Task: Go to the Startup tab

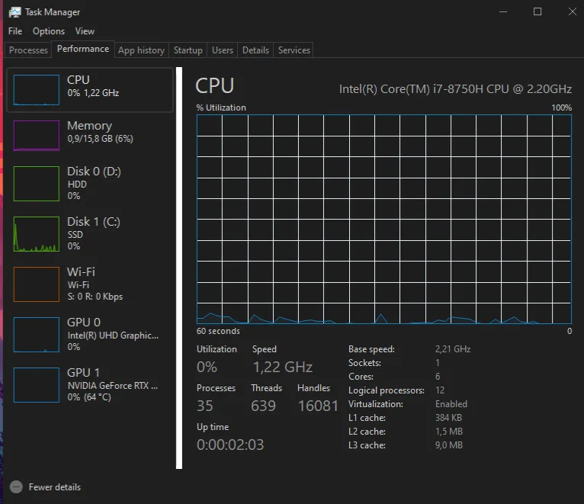Action: (x=188, y=50)
